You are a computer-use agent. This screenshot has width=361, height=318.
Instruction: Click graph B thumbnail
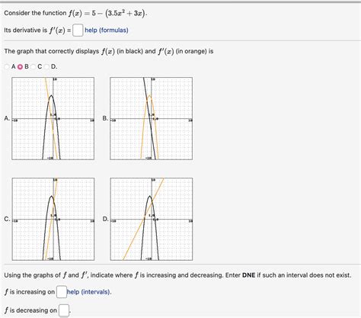151,118
